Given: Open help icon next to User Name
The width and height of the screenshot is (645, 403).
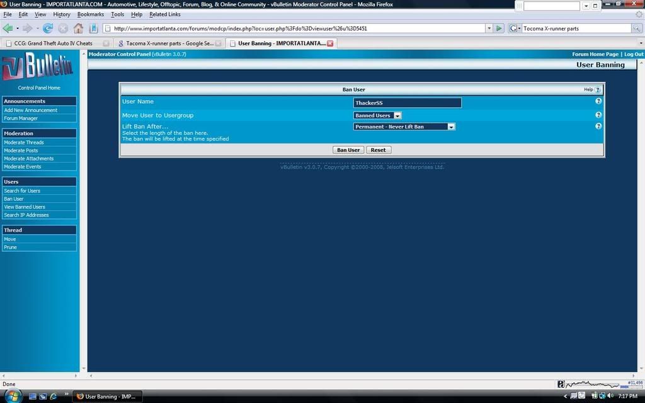Looking at the screenshot, I should pos(598,101).
